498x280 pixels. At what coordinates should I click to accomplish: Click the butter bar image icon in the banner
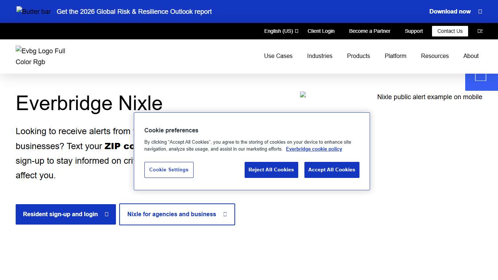[34, 11]
